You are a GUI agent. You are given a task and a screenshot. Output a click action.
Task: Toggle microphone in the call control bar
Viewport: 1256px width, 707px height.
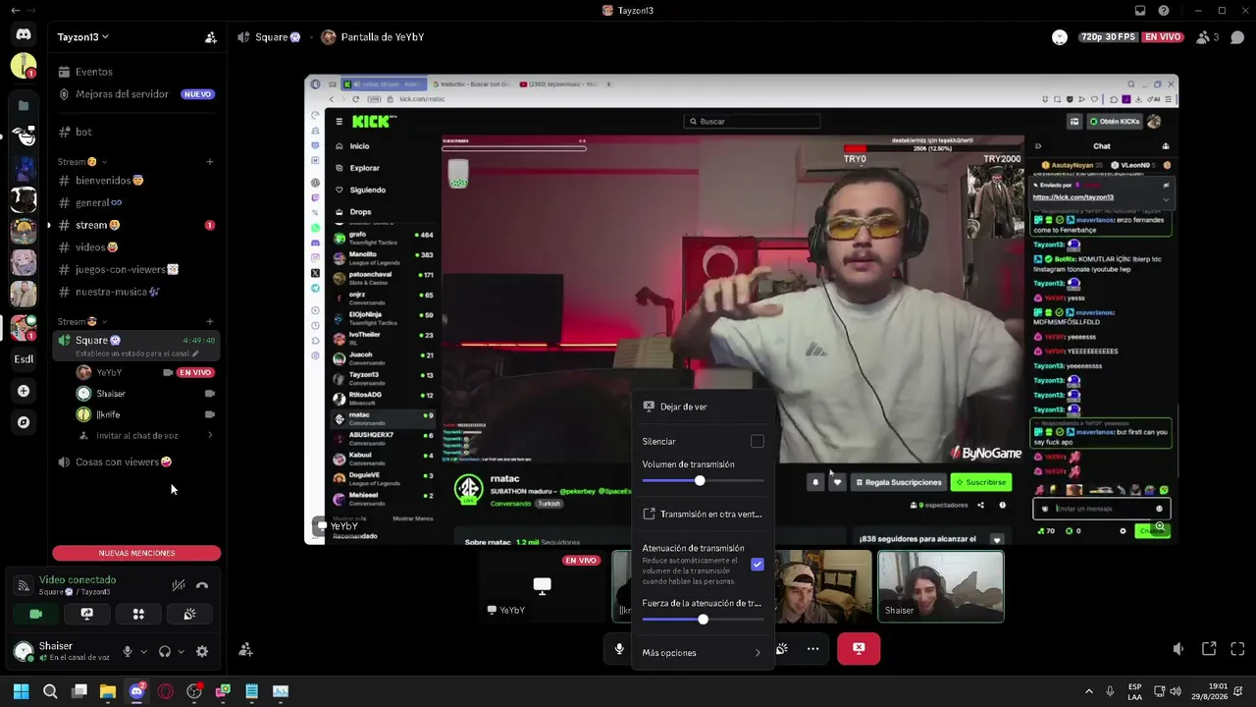(x=619, y=648)
